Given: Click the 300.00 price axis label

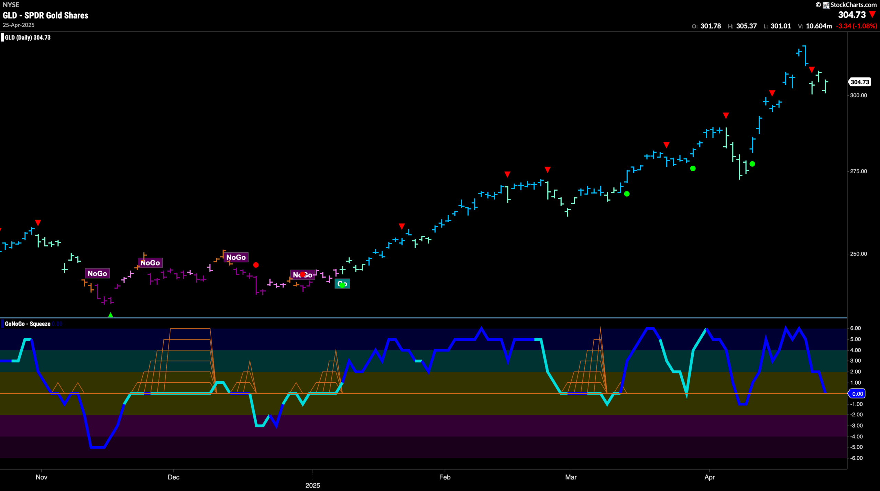Looking at the screenshot, I should click(x=858, y=95).
